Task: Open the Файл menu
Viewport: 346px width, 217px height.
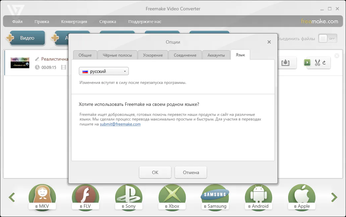Action: tap(17, 21)
